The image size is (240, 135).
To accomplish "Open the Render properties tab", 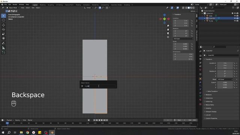I will coord(200,56).
